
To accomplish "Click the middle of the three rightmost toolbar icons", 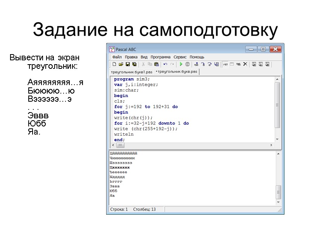I will pyautogui.click(x=261, y=64).
